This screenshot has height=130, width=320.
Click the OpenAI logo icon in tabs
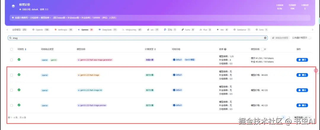[33, 30]
